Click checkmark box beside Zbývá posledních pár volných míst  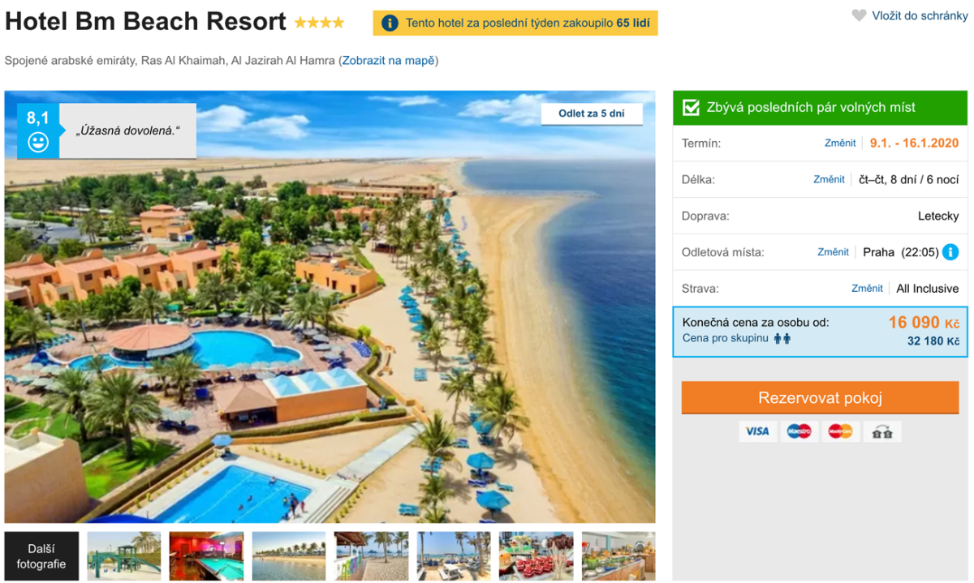pos(691,107)
